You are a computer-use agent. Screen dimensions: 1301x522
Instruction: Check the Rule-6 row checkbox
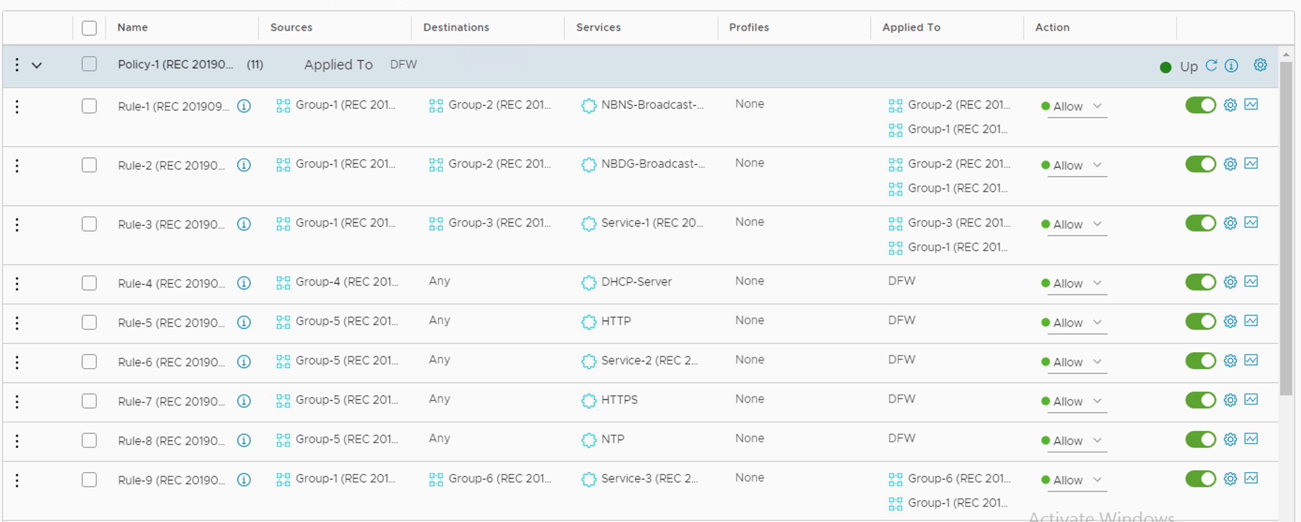90,362
